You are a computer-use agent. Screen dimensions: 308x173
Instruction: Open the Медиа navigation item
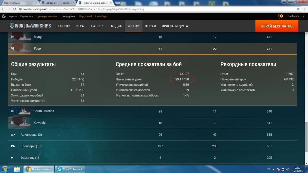[x=116, y=26]
